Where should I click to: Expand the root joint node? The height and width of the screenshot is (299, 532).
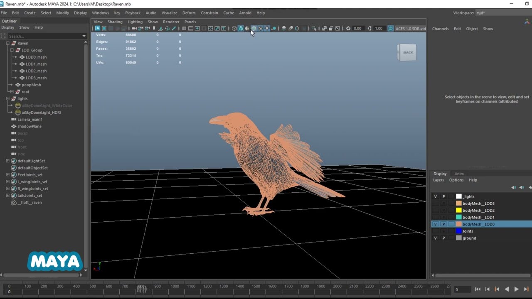(12, 92)
